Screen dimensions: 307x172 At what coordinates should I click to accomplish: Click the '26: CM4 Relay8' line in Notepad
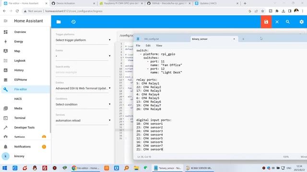click(x=149, y=109)
